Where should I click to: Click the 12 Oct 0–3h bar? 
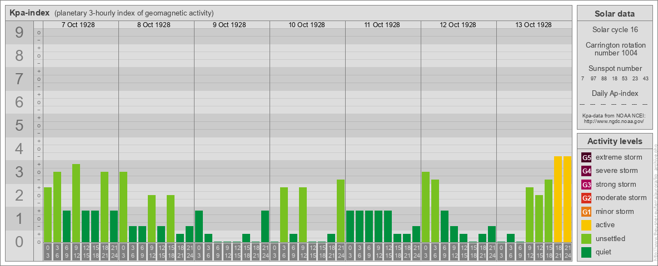pyautogui.click(x=426, y=207)
